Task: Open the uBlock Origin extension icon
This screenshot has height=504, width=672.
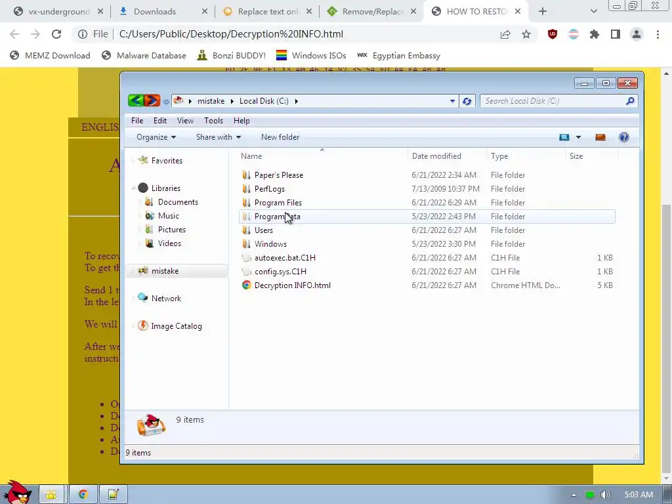Action: 553,34
